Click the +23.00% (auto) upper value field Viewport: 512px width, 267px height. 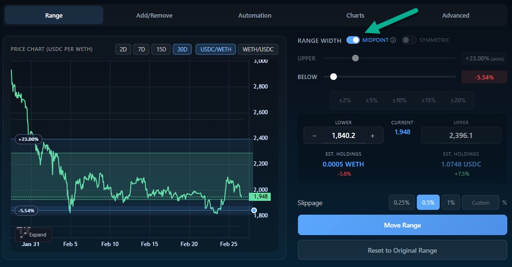pos(484,59)
